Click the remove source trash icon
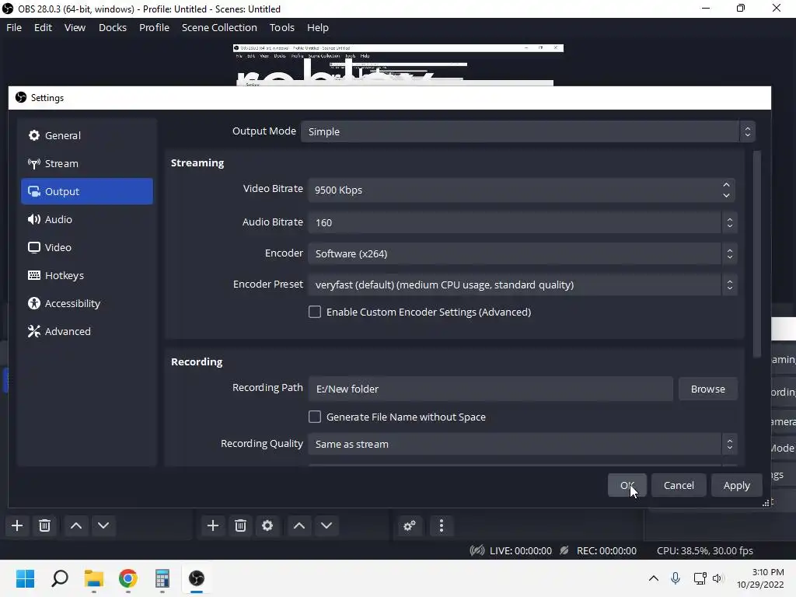This screenshot has width=796, height=597. point(241,525)
